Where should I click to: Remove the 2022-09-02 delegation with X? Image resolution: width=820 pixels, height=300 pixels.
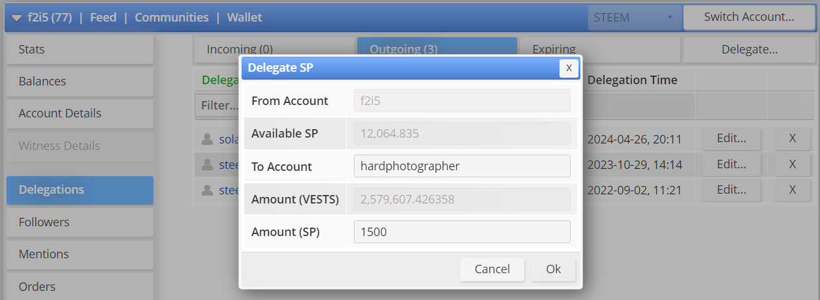coord(793,190)
